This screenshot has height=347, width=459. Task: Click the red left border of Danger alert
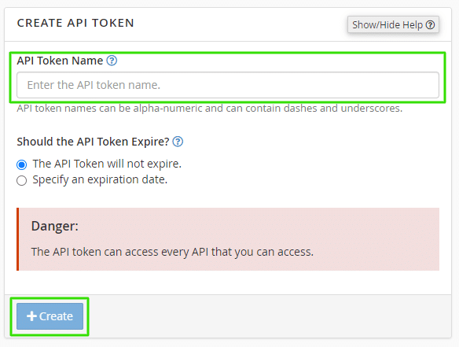pos(18,239)
